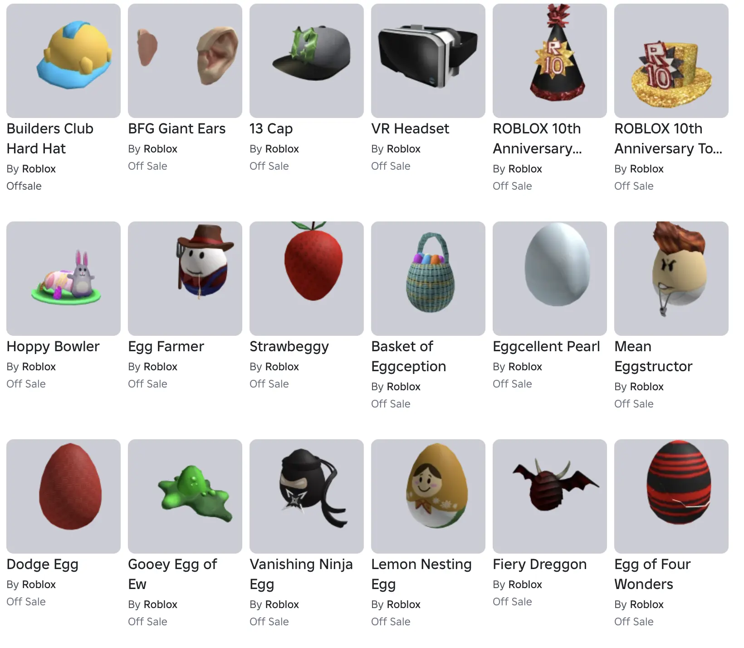Image resolution: width=744 pixels, height=648 pixels.
Task: Open the Fiery Dreggon item image
Action: (550, 496)
